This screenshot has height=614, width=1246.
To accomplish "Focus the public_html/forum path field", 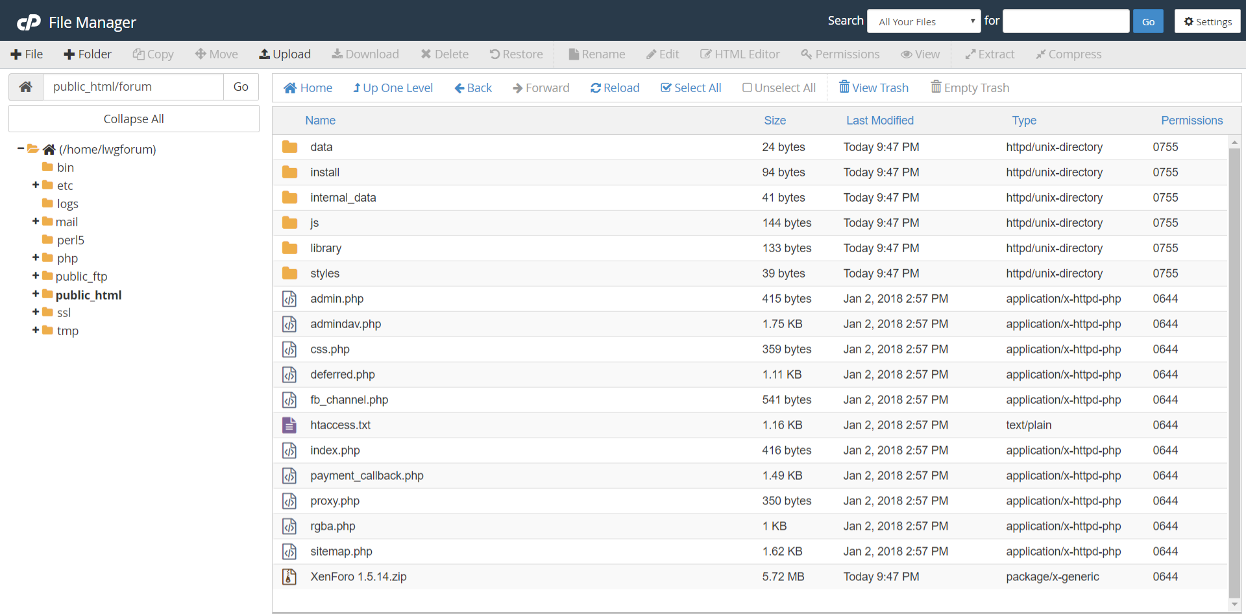I will 133,87.
